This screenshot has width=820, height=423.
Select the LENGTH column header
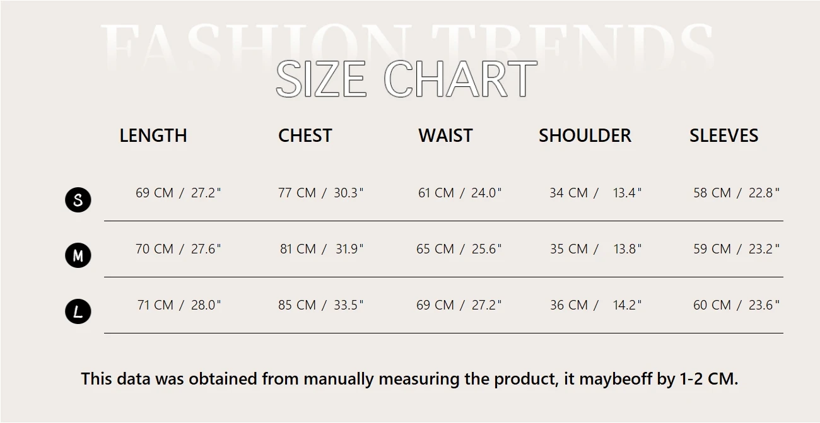tap(153, 136)
